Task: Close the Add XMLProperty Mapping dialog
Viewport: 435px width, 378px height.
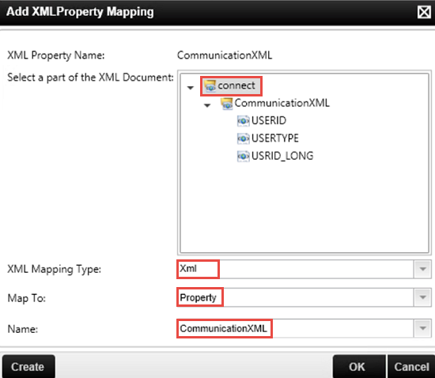Action: (x=424, y=12)
